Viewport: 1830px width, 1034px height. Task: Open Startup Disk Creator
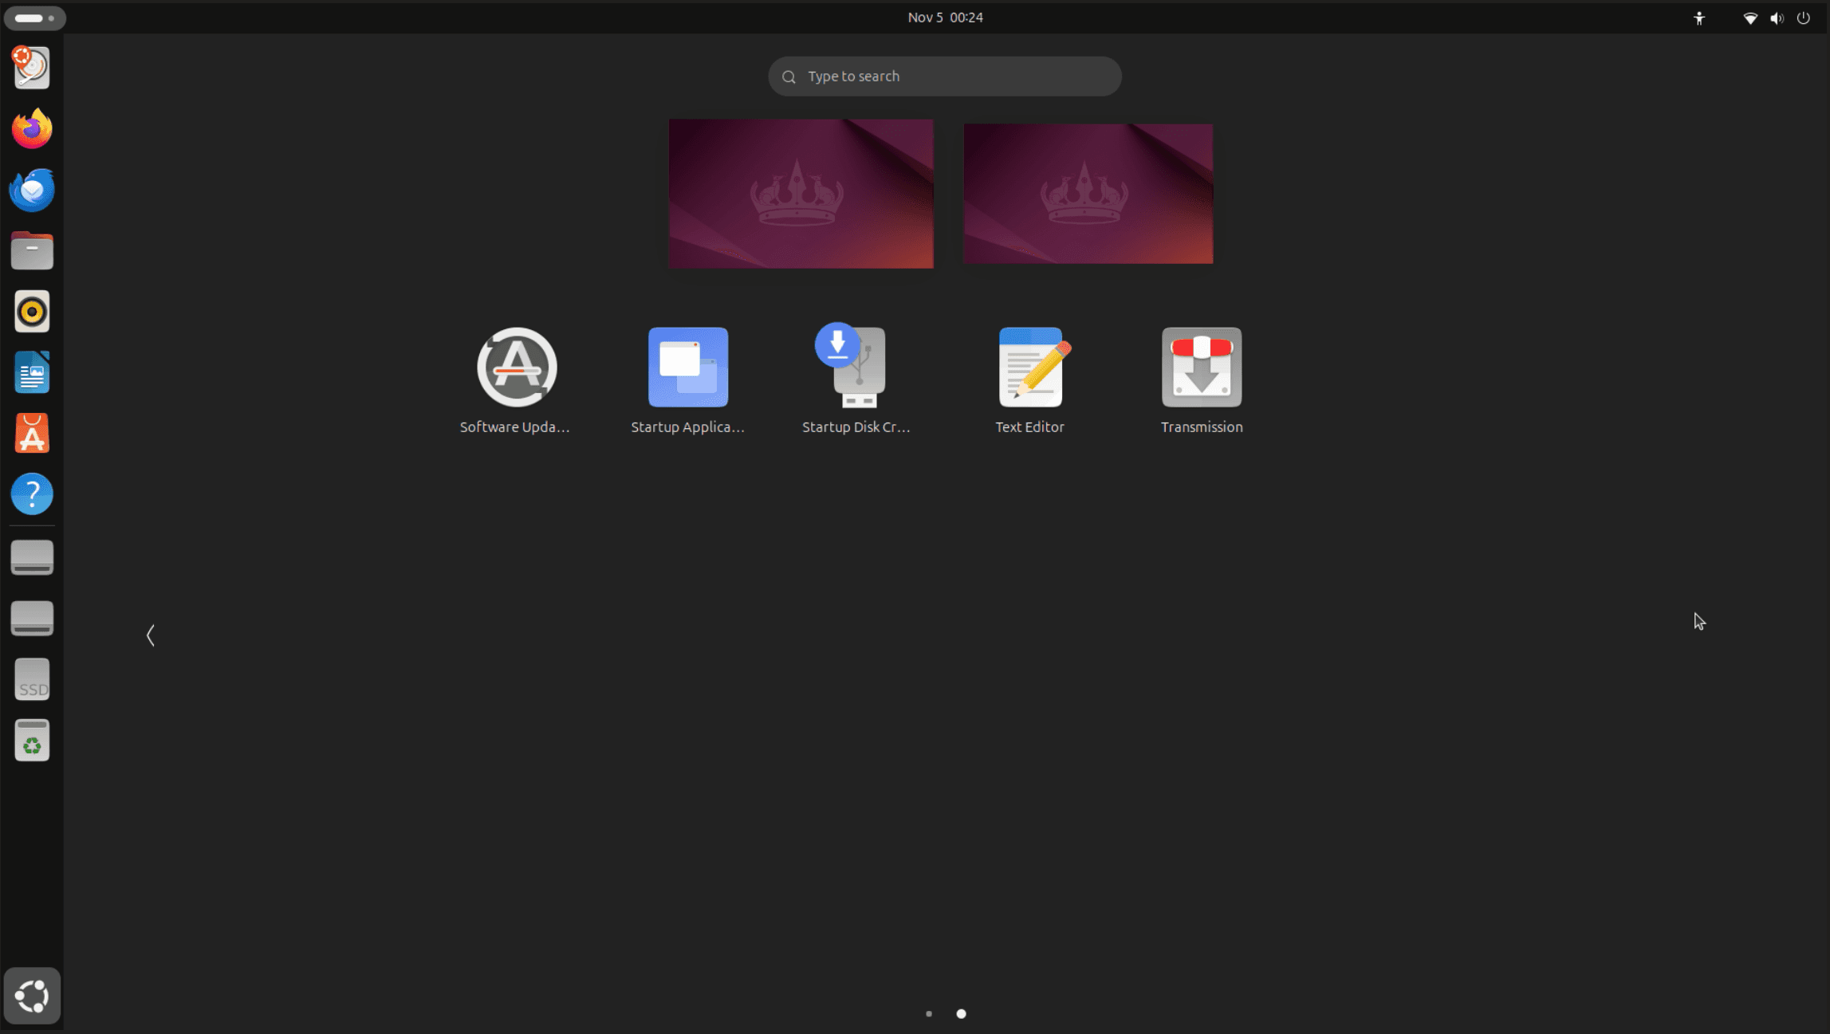click(857, 368)
